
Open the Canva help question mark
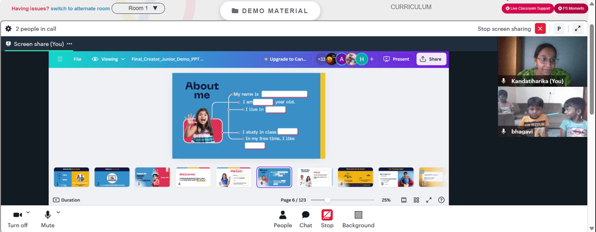point(441,200)
